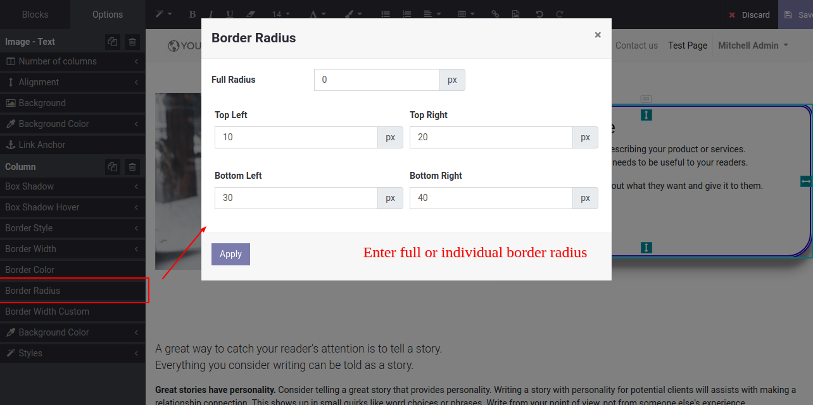Open the Background image option
The image size is (813, 405).
point(73,103)
